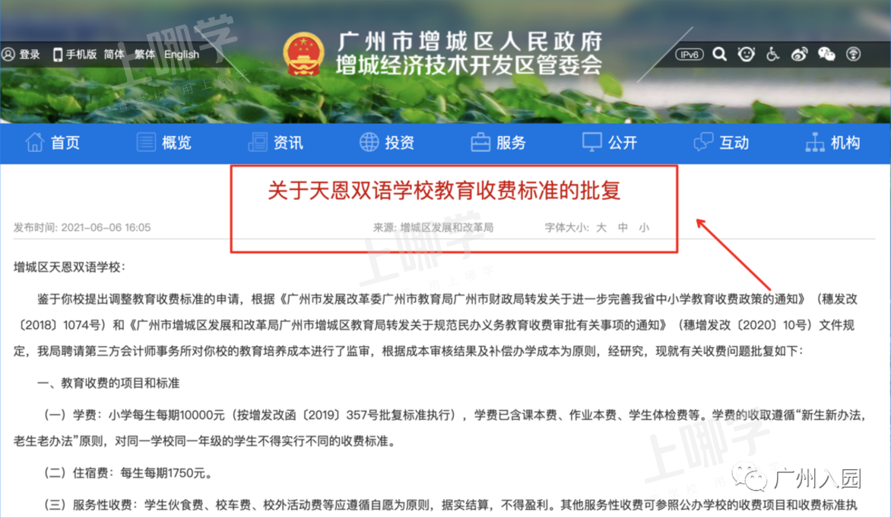891x518 pixels.
Task: Click the wheelchair accessibility icon
Action: coord(773,55)
